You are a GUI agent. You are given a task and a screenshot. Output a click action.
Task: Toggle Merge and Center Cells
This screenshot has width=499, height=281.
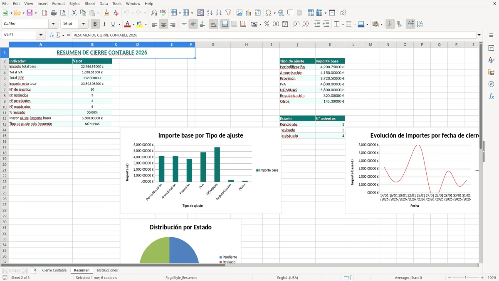(225, 24)
